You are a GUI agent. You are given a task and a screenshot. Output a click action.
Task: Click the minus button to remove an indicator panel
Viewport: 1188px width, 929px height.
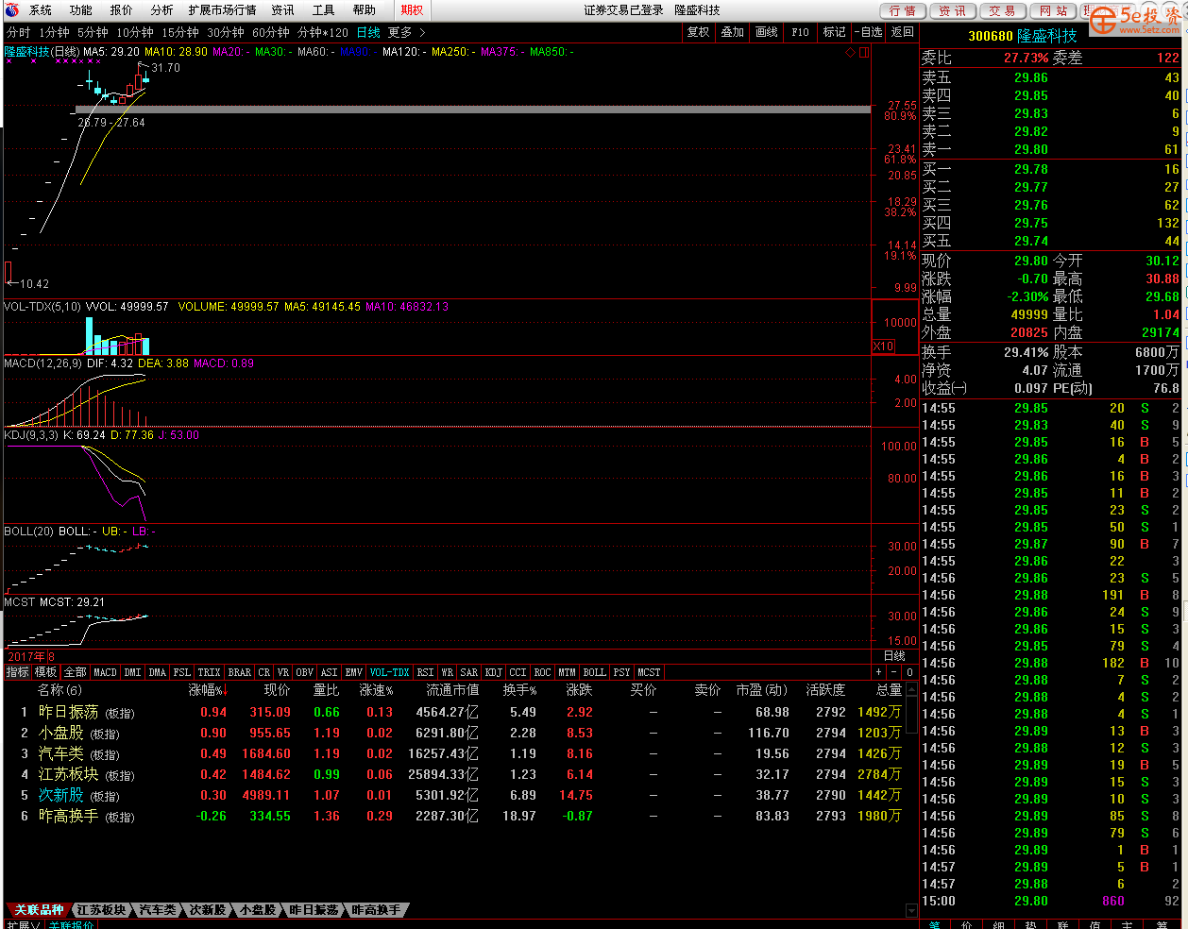894,672
